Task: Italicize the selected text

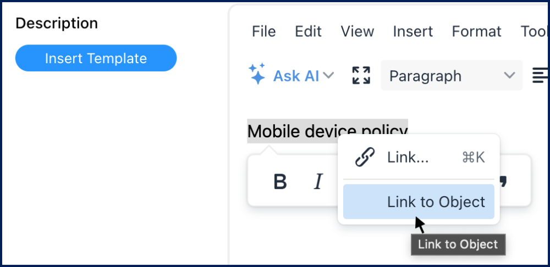Action: pyautogui.click(x=318, y=182)
